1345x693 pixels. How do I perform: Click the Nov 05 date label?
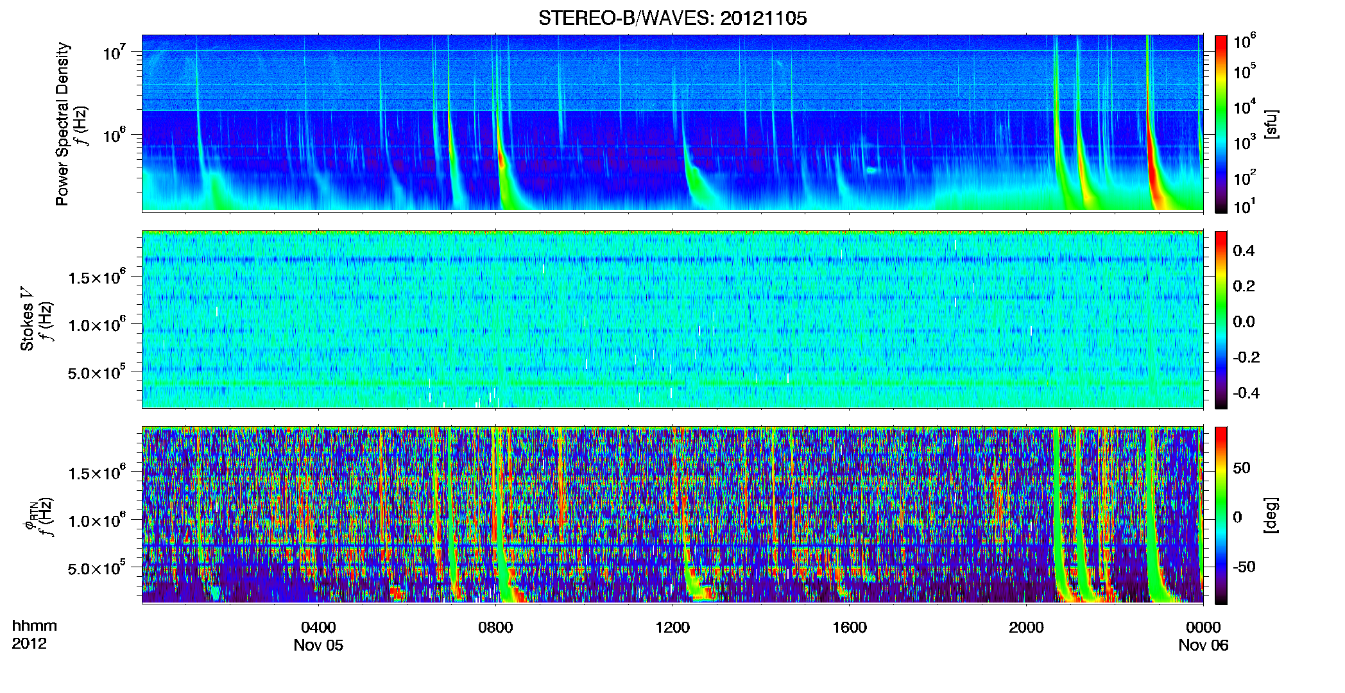pyautogui.click(x=318, y=646)
